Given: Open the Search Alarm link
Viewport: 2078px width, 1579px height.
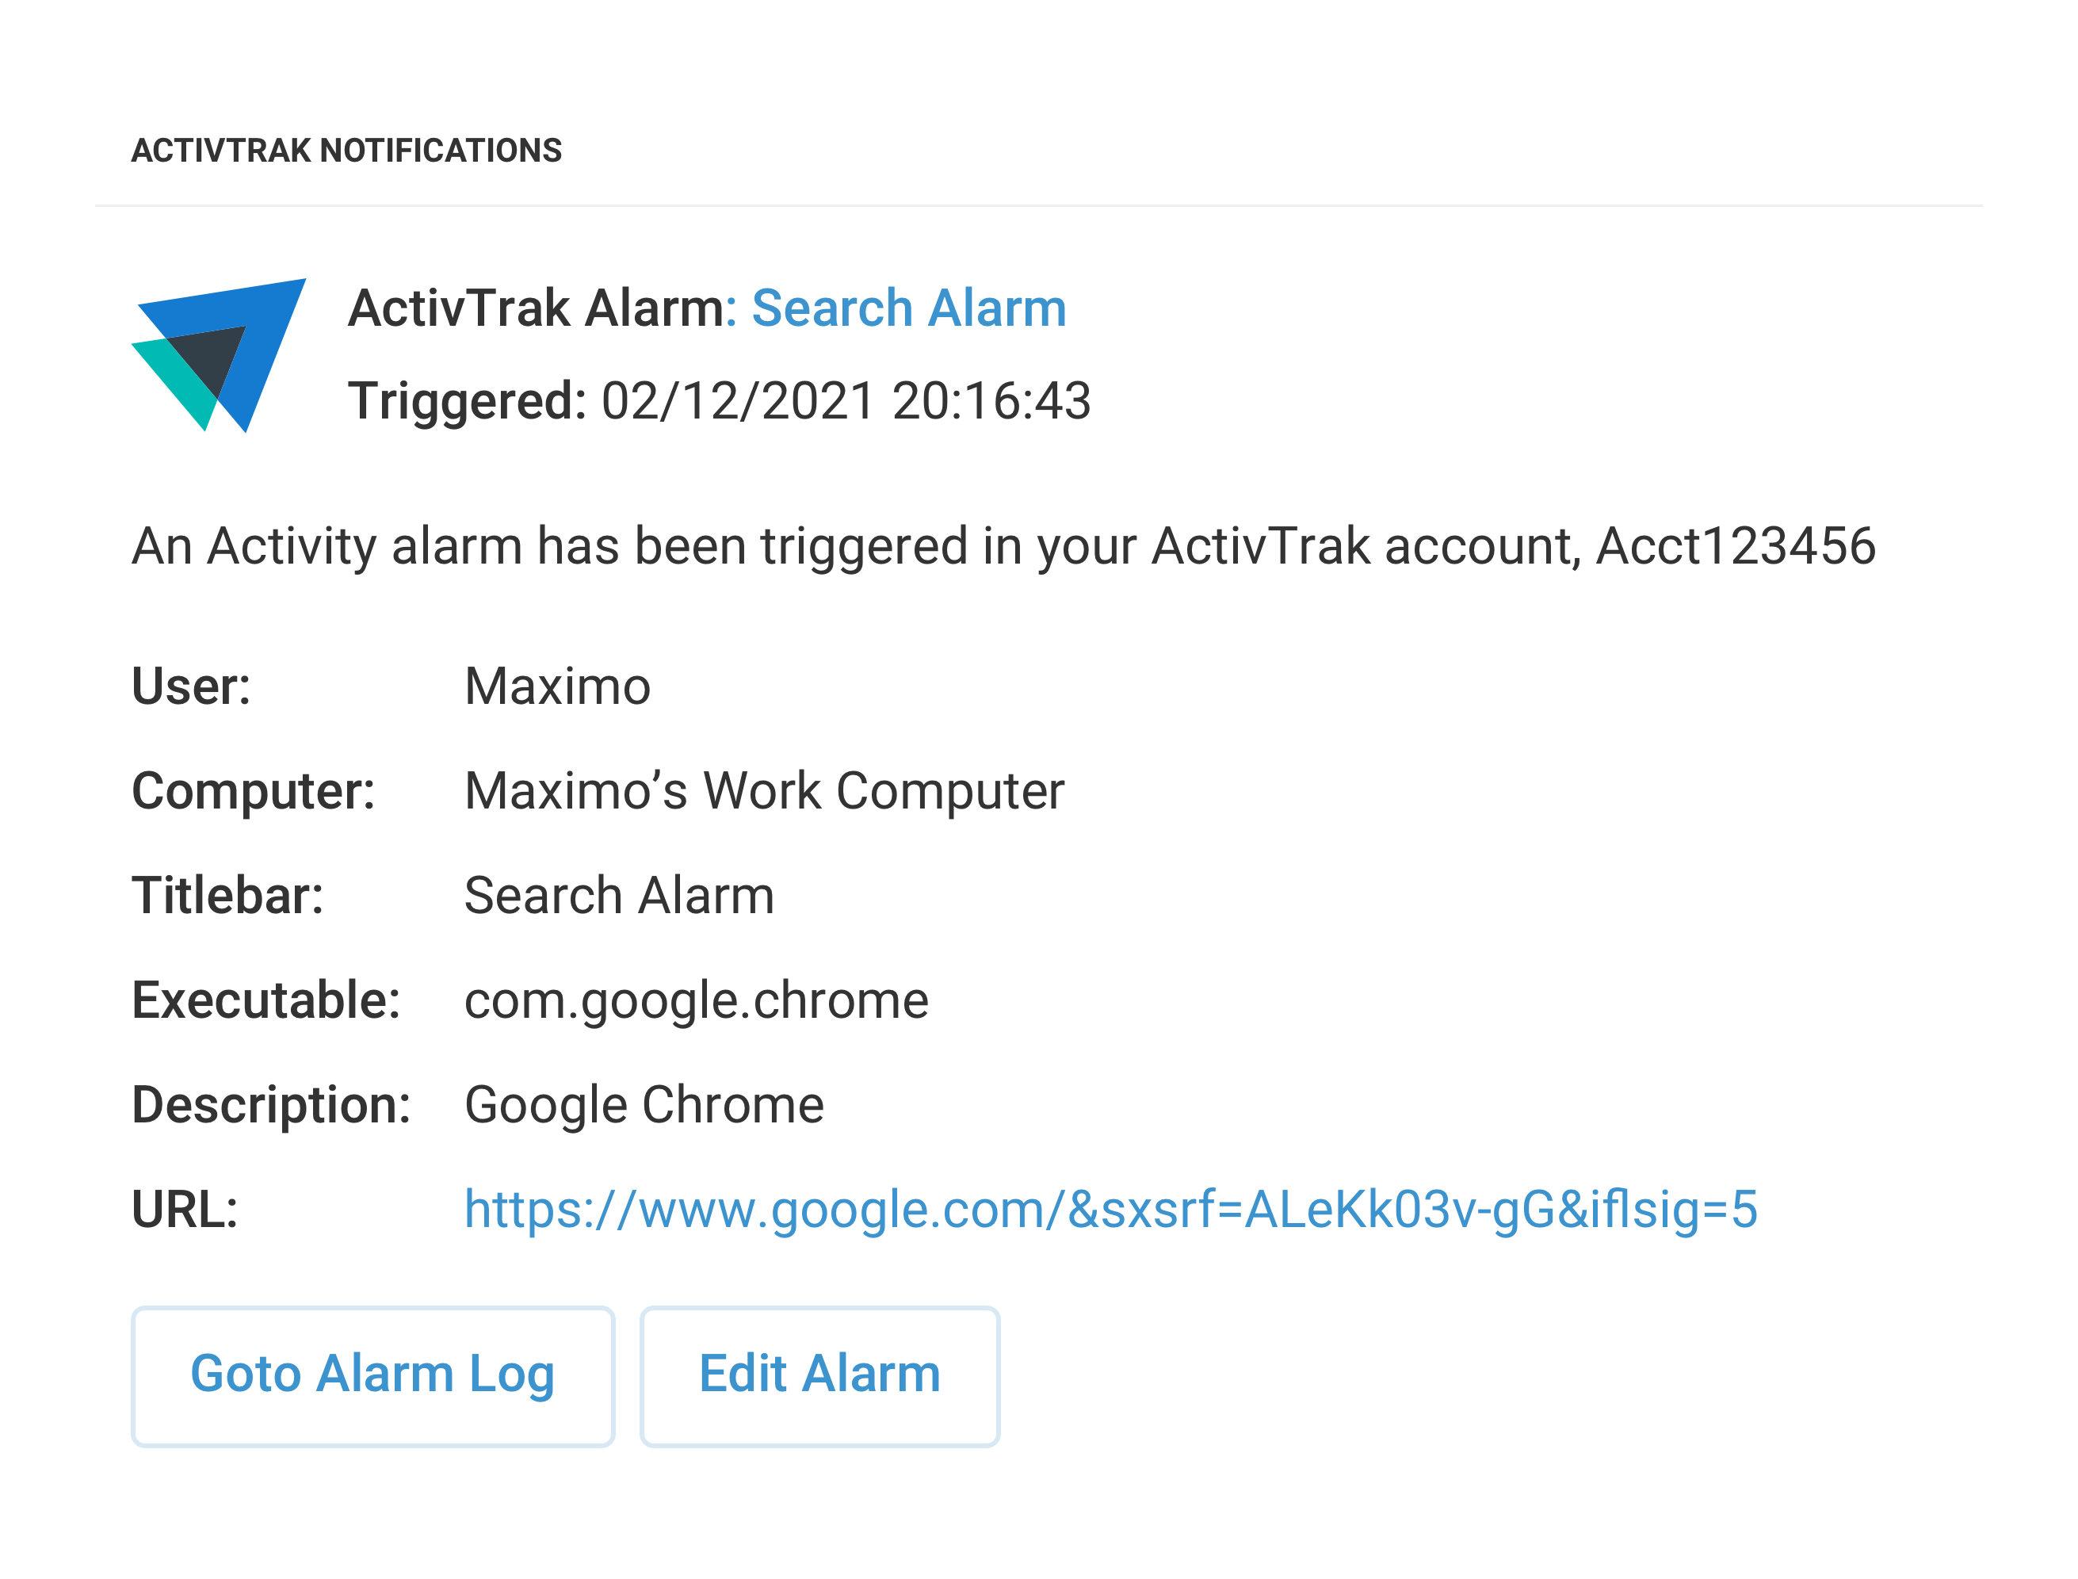Looking at the screenshot, I should [908, 308].
